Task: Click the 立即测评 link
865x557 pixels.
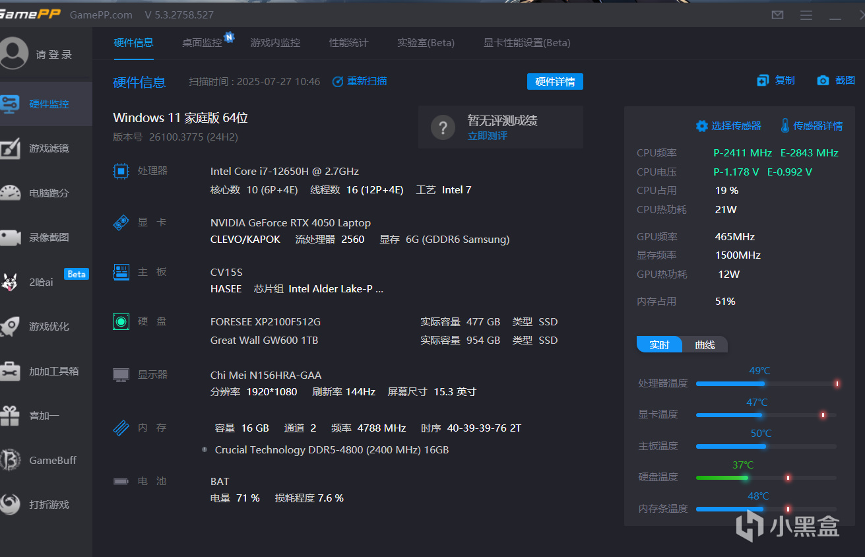Action: tap(488, 136)
